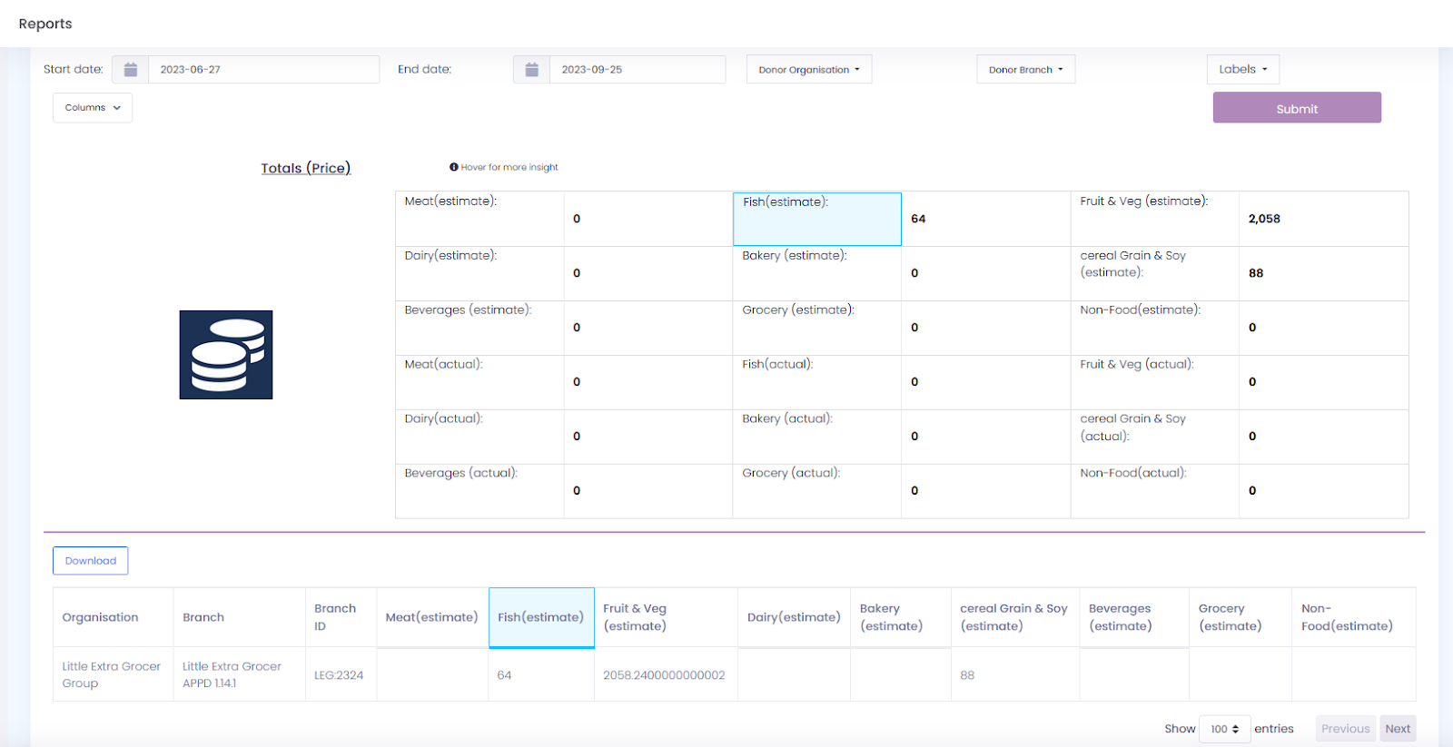Open the Labels dropdown

point(1242,69)
